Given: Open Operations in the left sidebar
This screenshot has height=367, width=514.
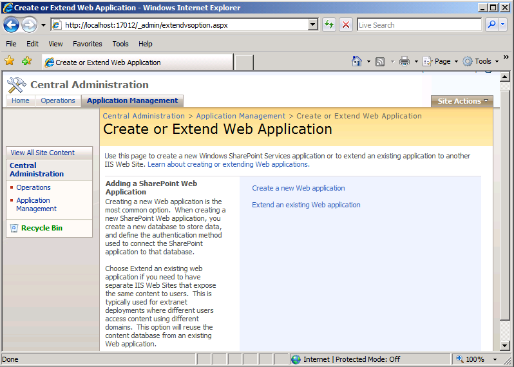Looking at the screenshot, I should click(33, 187).
